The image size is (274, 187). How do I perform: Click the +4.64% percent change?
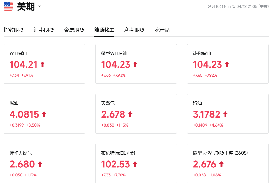216,125
